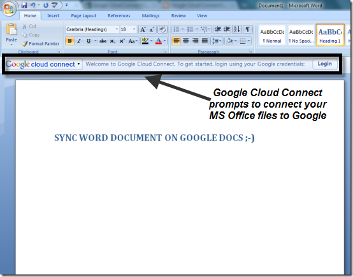Increase paragraph indent
This screenshot has width=353, height=277.
pyautogui.click(x=227, y=29)
